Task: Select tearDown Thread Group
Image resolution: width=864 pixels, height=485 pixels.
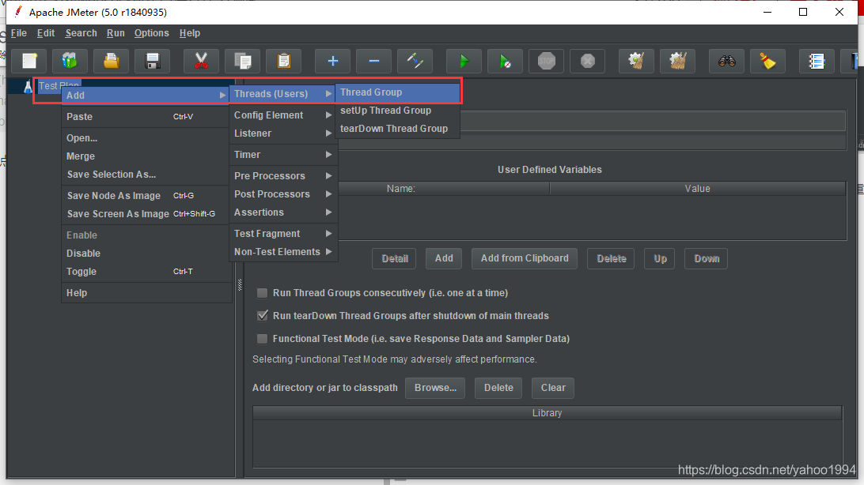Action: (398, 129)
